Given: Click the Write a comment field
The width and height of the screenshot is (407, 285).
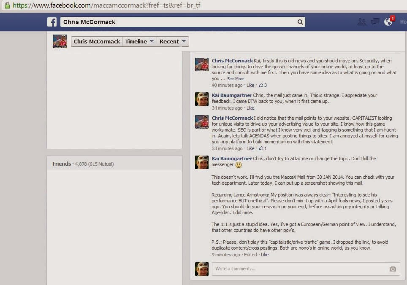Looking at the screenshot, I should point(306,269).
